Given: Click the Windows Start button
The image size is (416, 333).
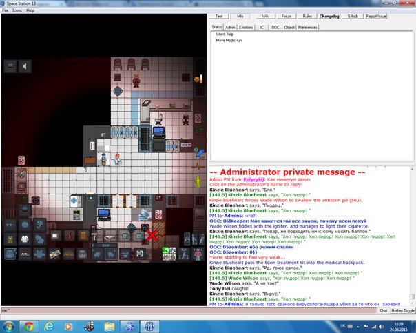Looking at the screenshot, I should coord(8,326).
